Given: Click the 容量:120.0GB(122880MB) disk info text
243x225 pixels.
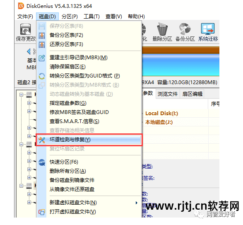Looking at the screenshot, I should [x=187, y=82].
